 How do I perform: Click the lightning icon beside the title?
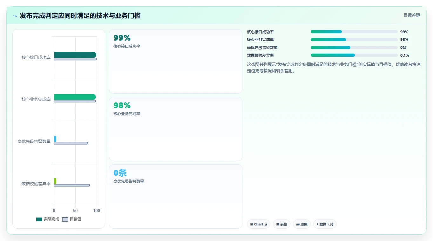(x=15, y=16)
